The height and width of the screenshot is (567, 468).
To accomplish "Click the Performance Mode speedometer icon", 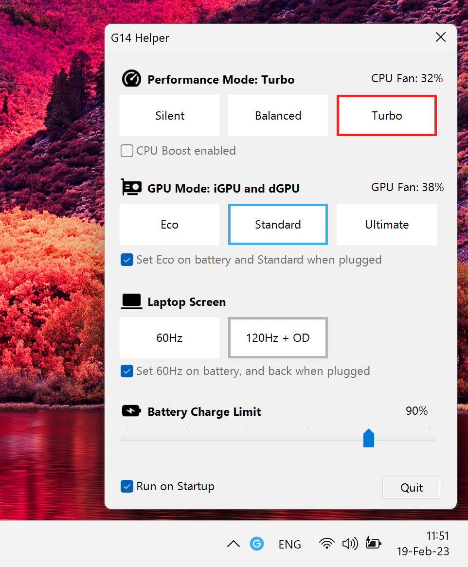I will pyautogui.click(x=131, y=79).
